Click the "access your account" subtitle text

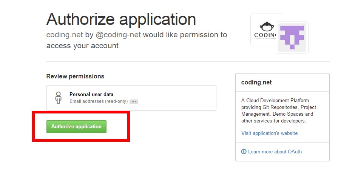[82, 46]
